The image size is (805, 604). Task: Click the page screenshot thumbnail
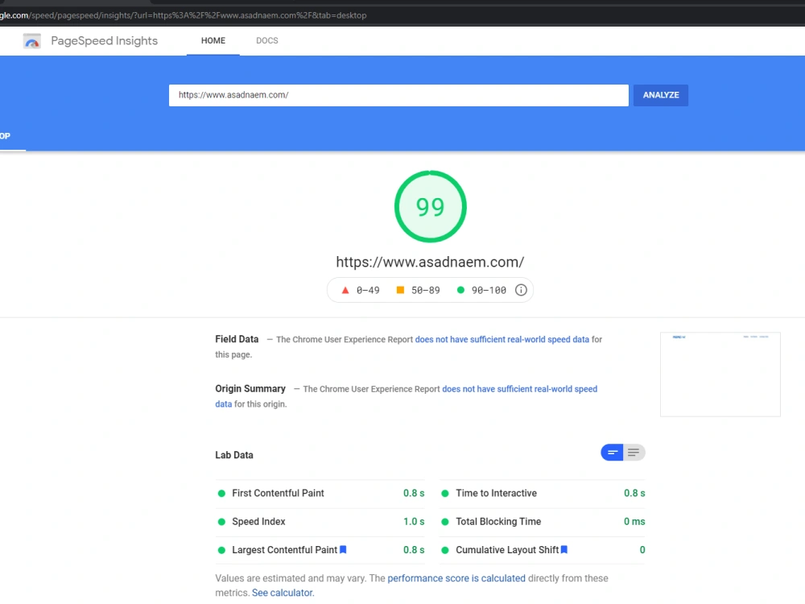[x=720, y=374]
